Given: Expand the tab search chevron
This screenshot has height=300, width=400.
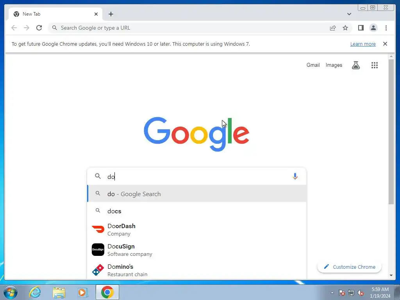Looking at the screenshot, I should [x=349, y=14].
